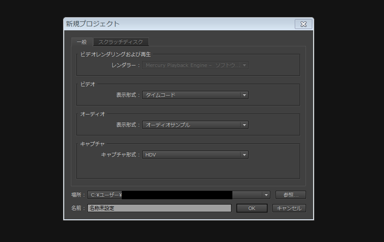
Task: Click the arrow beside タイムコード
Action: coord(244,95)
